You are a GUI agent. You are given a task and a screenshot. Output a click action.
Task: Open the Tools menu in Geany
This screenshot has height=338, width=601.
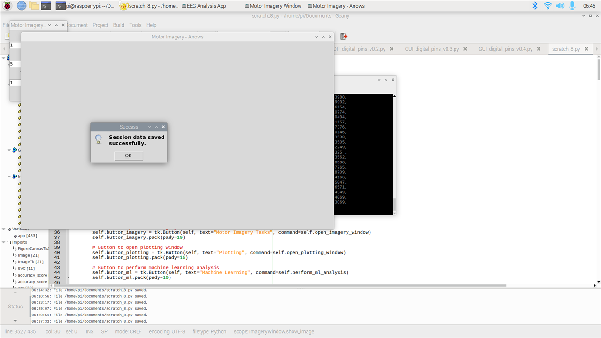[135, 25]
